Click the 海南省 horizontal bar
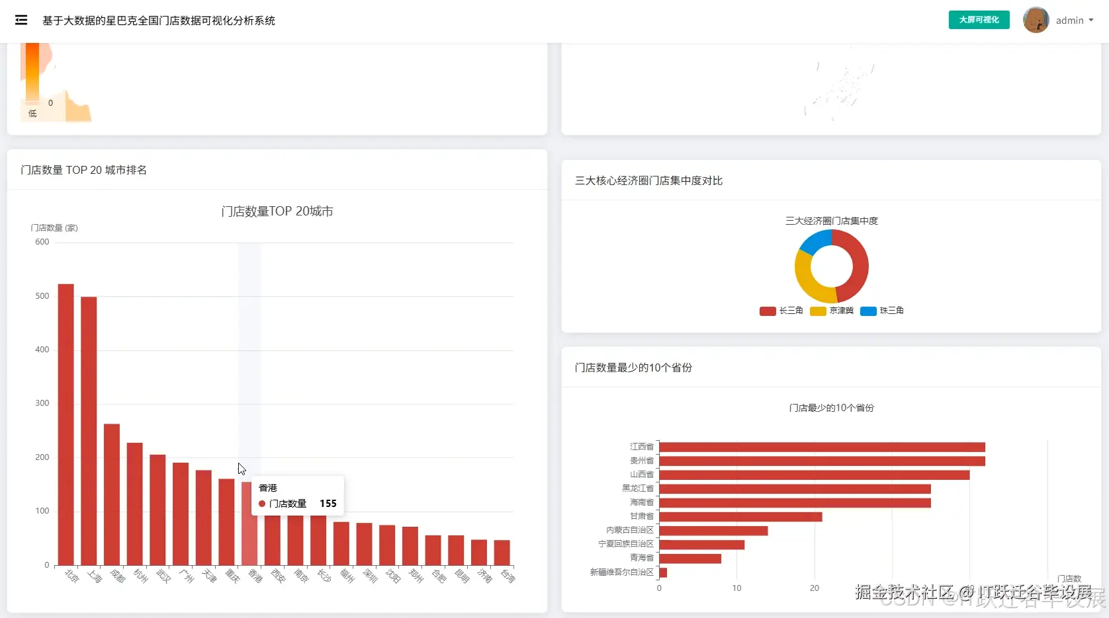 [795, 503]
